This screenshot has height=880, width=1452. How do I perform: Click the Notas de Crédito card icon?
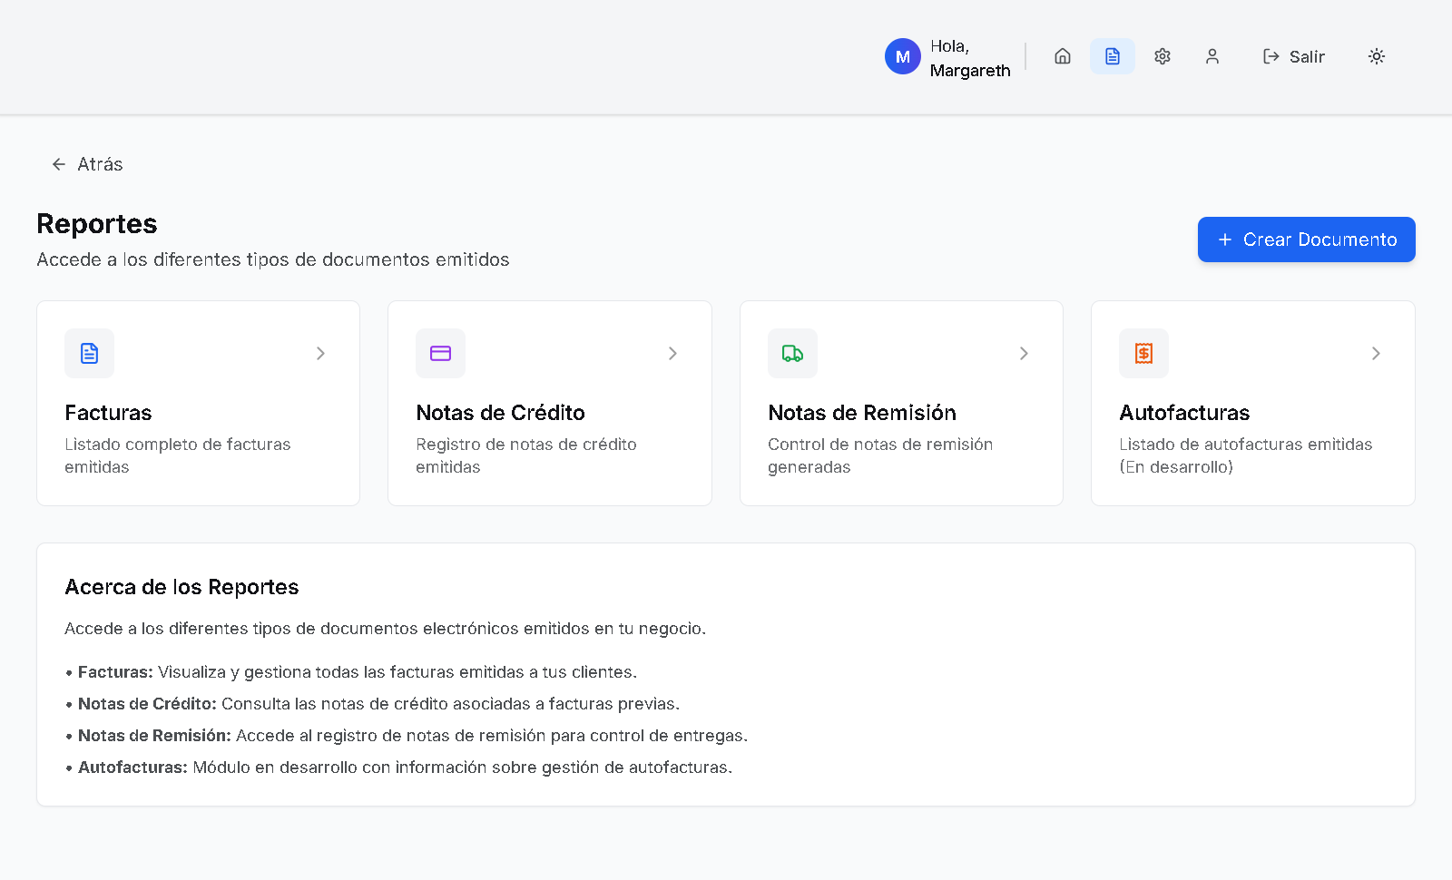coord(440,353)
